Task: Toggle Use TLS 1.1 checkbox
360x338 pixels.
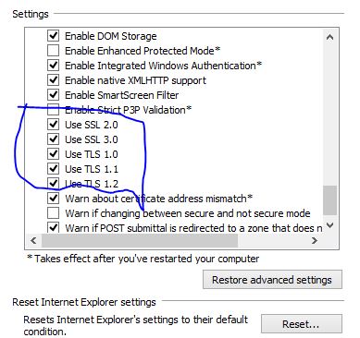Action: [x=54, y=169]
